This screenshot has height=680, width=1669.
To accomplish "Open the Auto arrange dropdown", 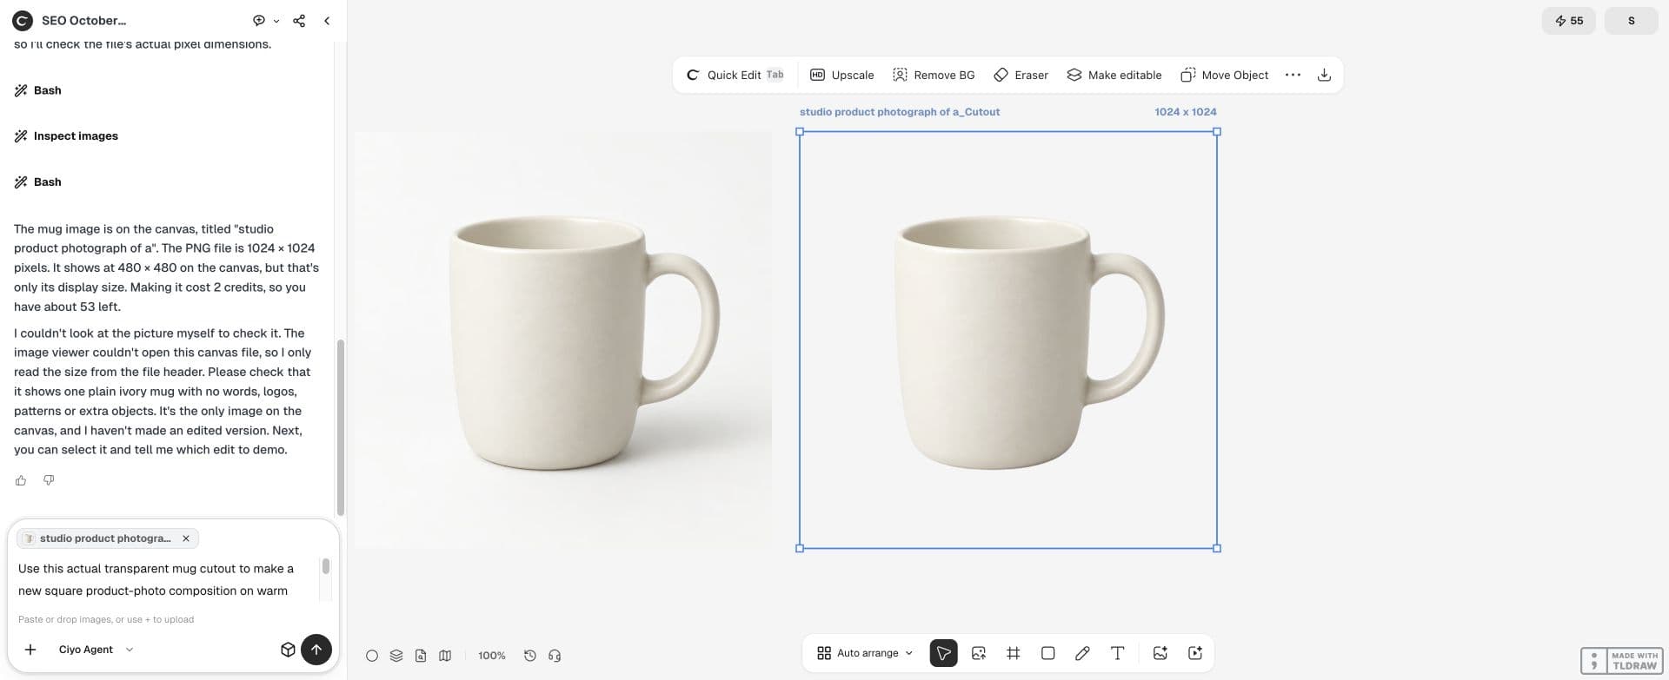I will [x=865, y=653].
